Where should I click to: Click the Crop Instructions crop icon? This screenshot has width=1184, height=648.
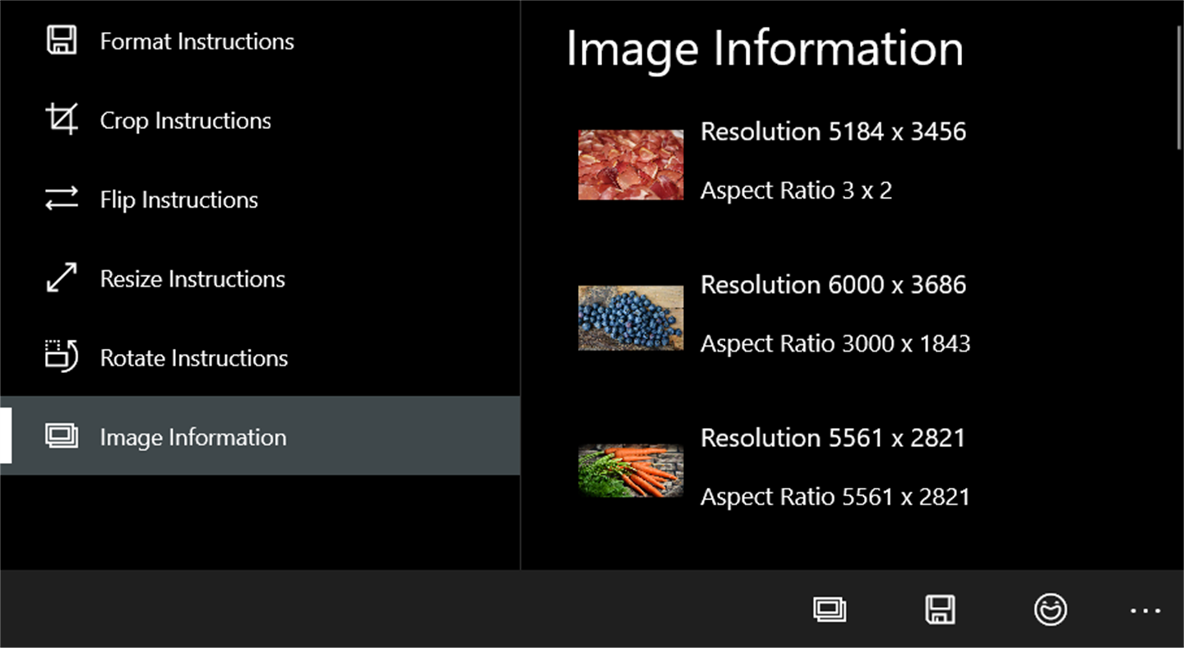click(x=62, y=120)
